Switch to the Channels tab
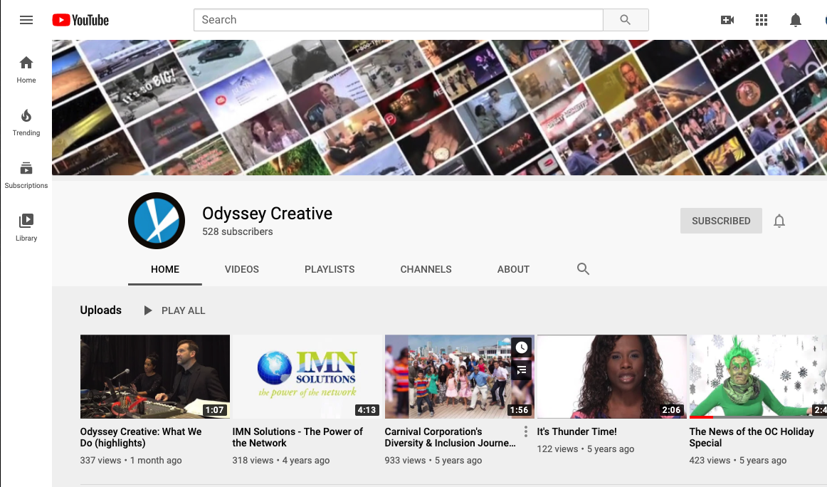 tap(426, 269)
